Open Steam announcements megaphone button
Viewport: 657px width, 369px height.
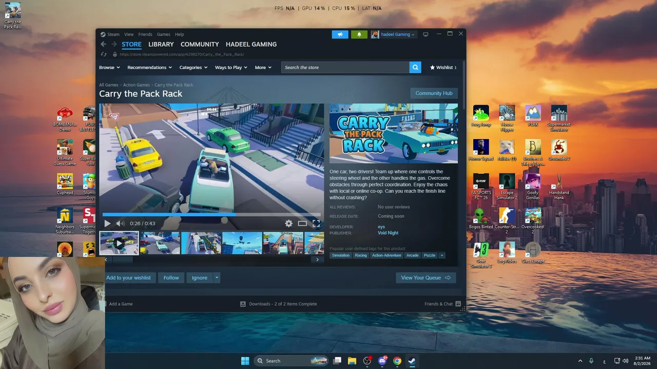tap(340, 34)
